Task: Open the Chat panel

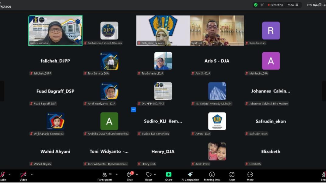Action: coord(130,176)
